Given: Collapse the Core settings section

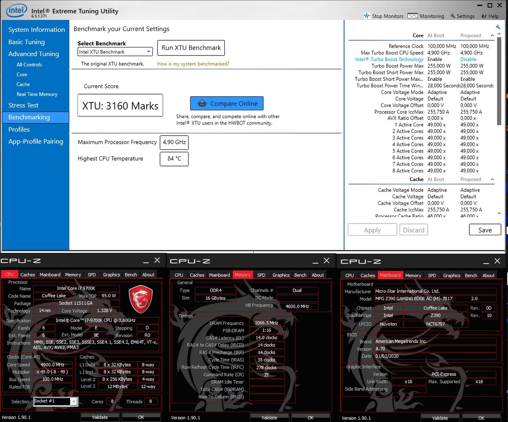Looking at the screenshot, I should [x=492, y=36].
